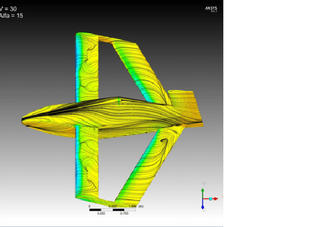331x227 pixels.
Task: Click the 0.250 marking on scale ruler
Action: point(101,214)
